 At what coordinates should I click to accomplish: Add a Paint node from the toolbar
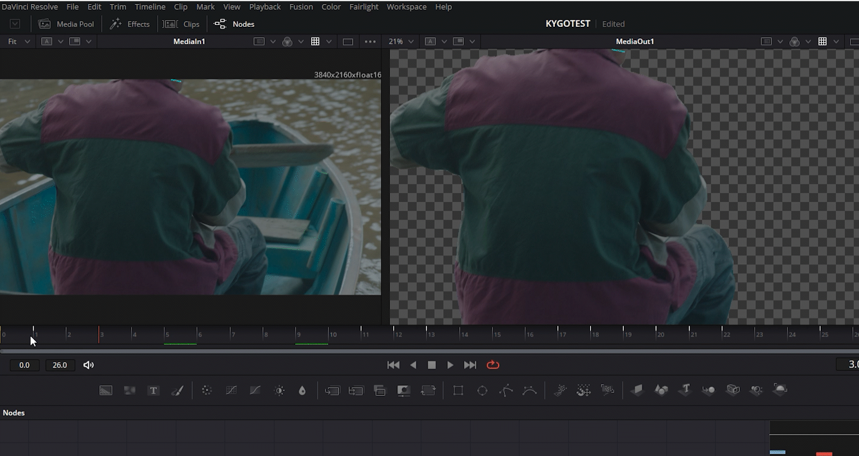[178, 391]
